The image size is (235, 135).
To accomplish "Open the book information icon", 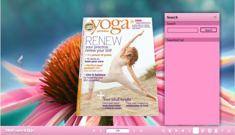I will 189,131.
